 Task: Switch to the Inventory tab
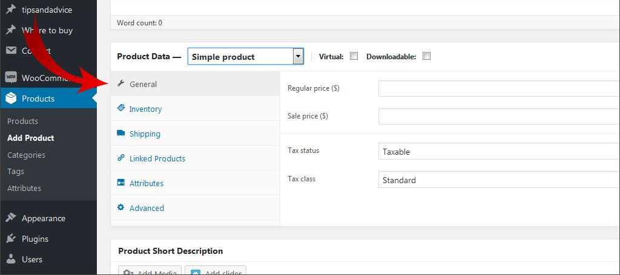(x=145, y=109)
